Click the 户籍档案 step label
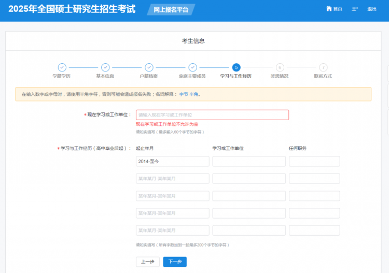This screenshot has width=389, height=273. coord(149,76)
